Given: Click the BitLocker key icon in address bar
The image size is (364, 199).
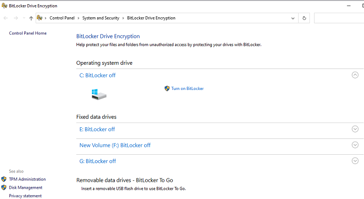Looking at the screenshot, I should coord(40,18).
